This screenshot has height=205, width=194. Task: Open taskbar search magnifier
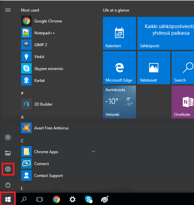(x=24, y=199)
